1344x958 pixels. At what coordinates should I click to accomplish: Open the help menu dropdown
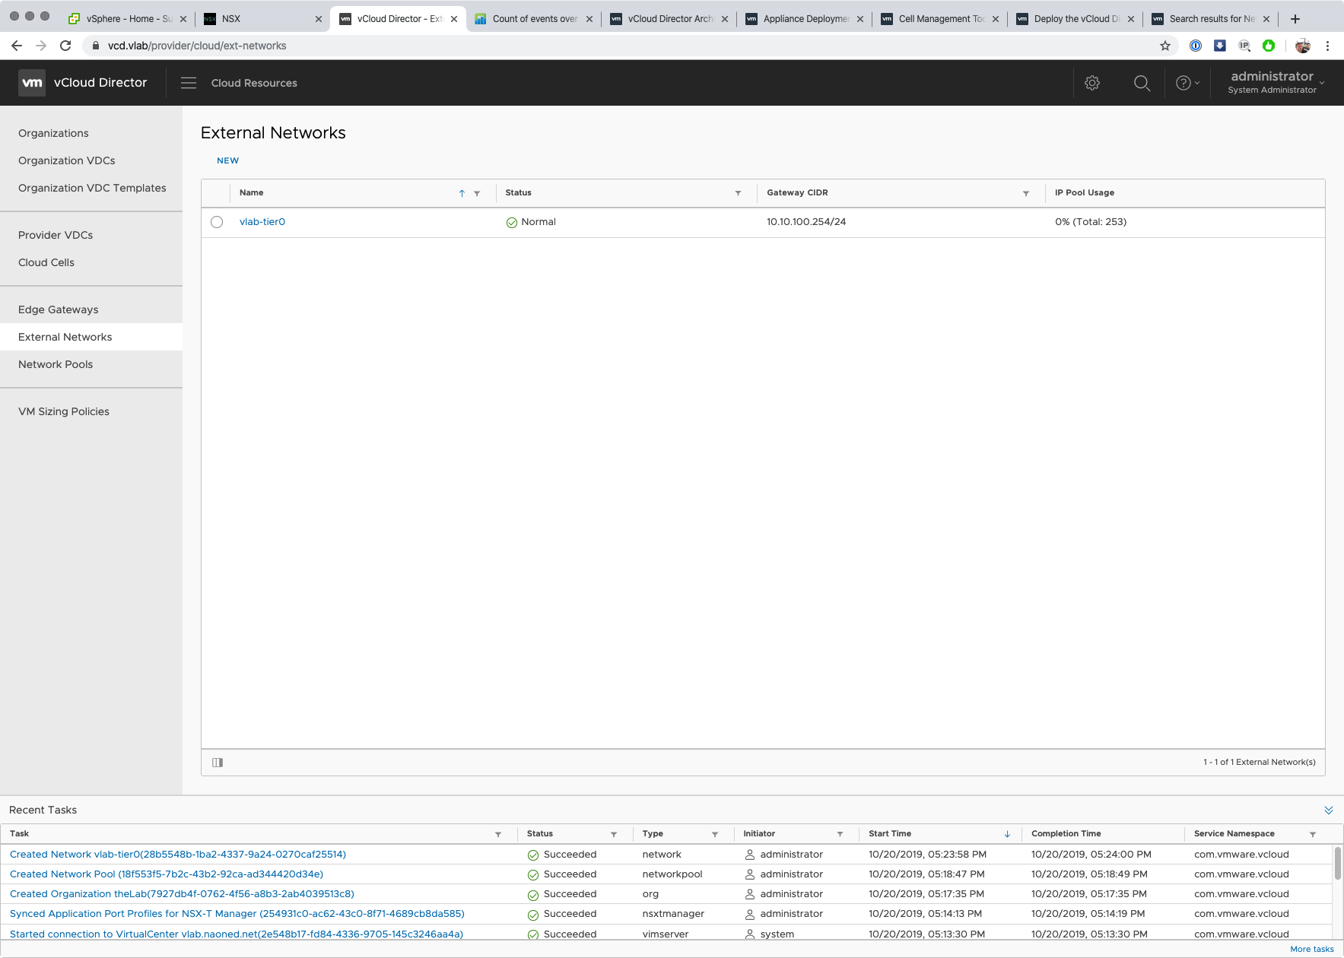1187,83
